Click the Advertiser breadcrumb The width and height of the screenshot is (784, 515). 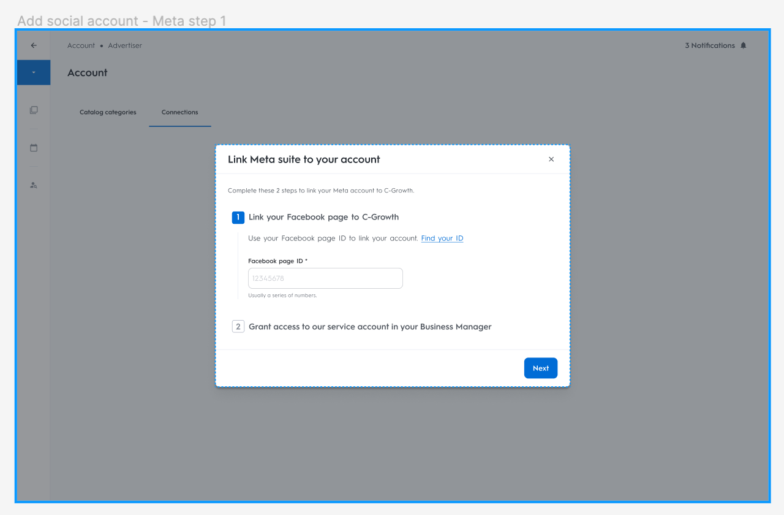(x=125, y=45)
